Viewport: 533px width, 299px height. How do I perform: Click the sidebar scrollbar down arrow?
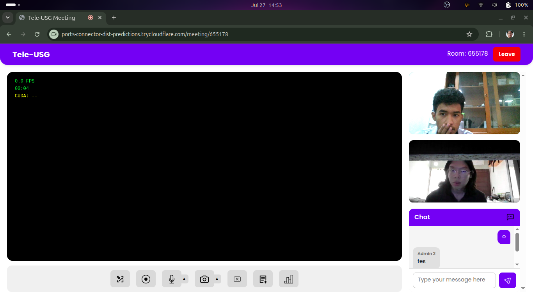coord(523,288)
